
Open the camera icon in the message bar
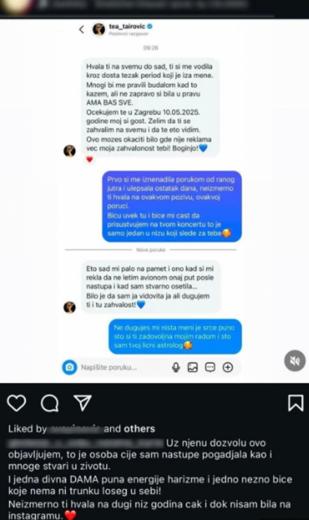tap(70, 367)
